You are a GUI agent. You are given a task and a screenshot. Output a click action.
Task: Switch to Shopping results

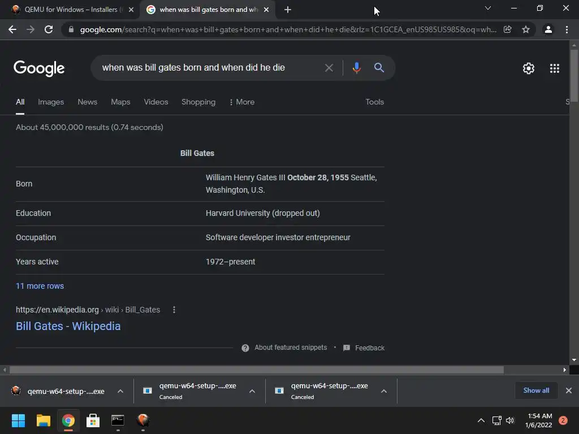[198, 102]
